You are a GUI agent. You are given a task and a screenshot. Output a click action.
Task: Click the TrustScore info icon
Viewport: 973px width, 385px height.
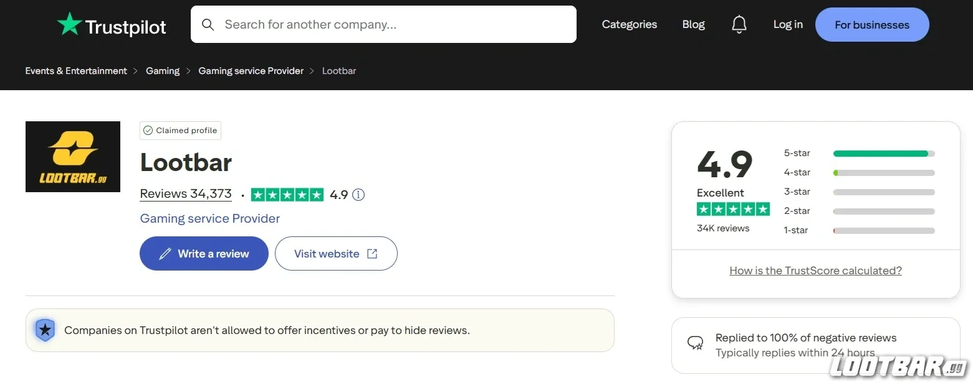[x=358, y=195]
